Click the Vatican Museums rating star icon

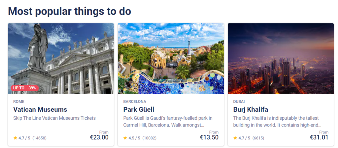15,138
